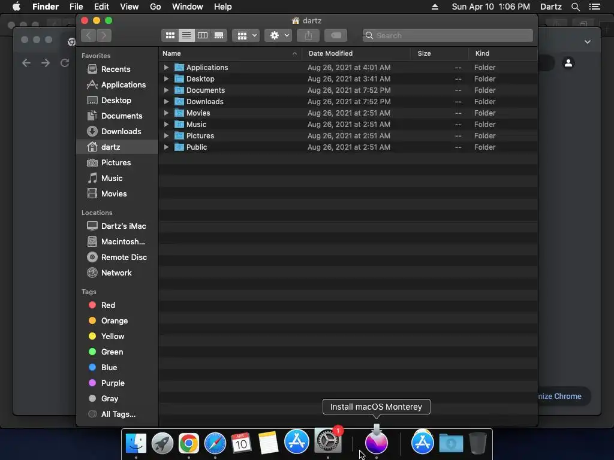This screenshot has height=460, width=614.
Task: Switch Finder to list view
Action: click(186, 35)
